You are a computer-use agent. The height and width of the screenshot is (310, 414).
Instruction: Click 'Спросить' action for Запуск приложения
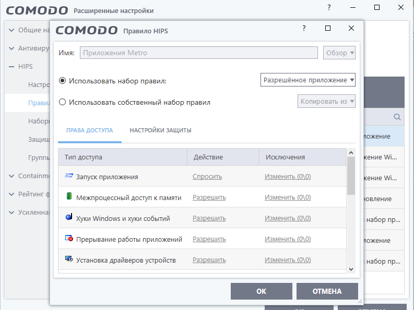click(207, 176)
